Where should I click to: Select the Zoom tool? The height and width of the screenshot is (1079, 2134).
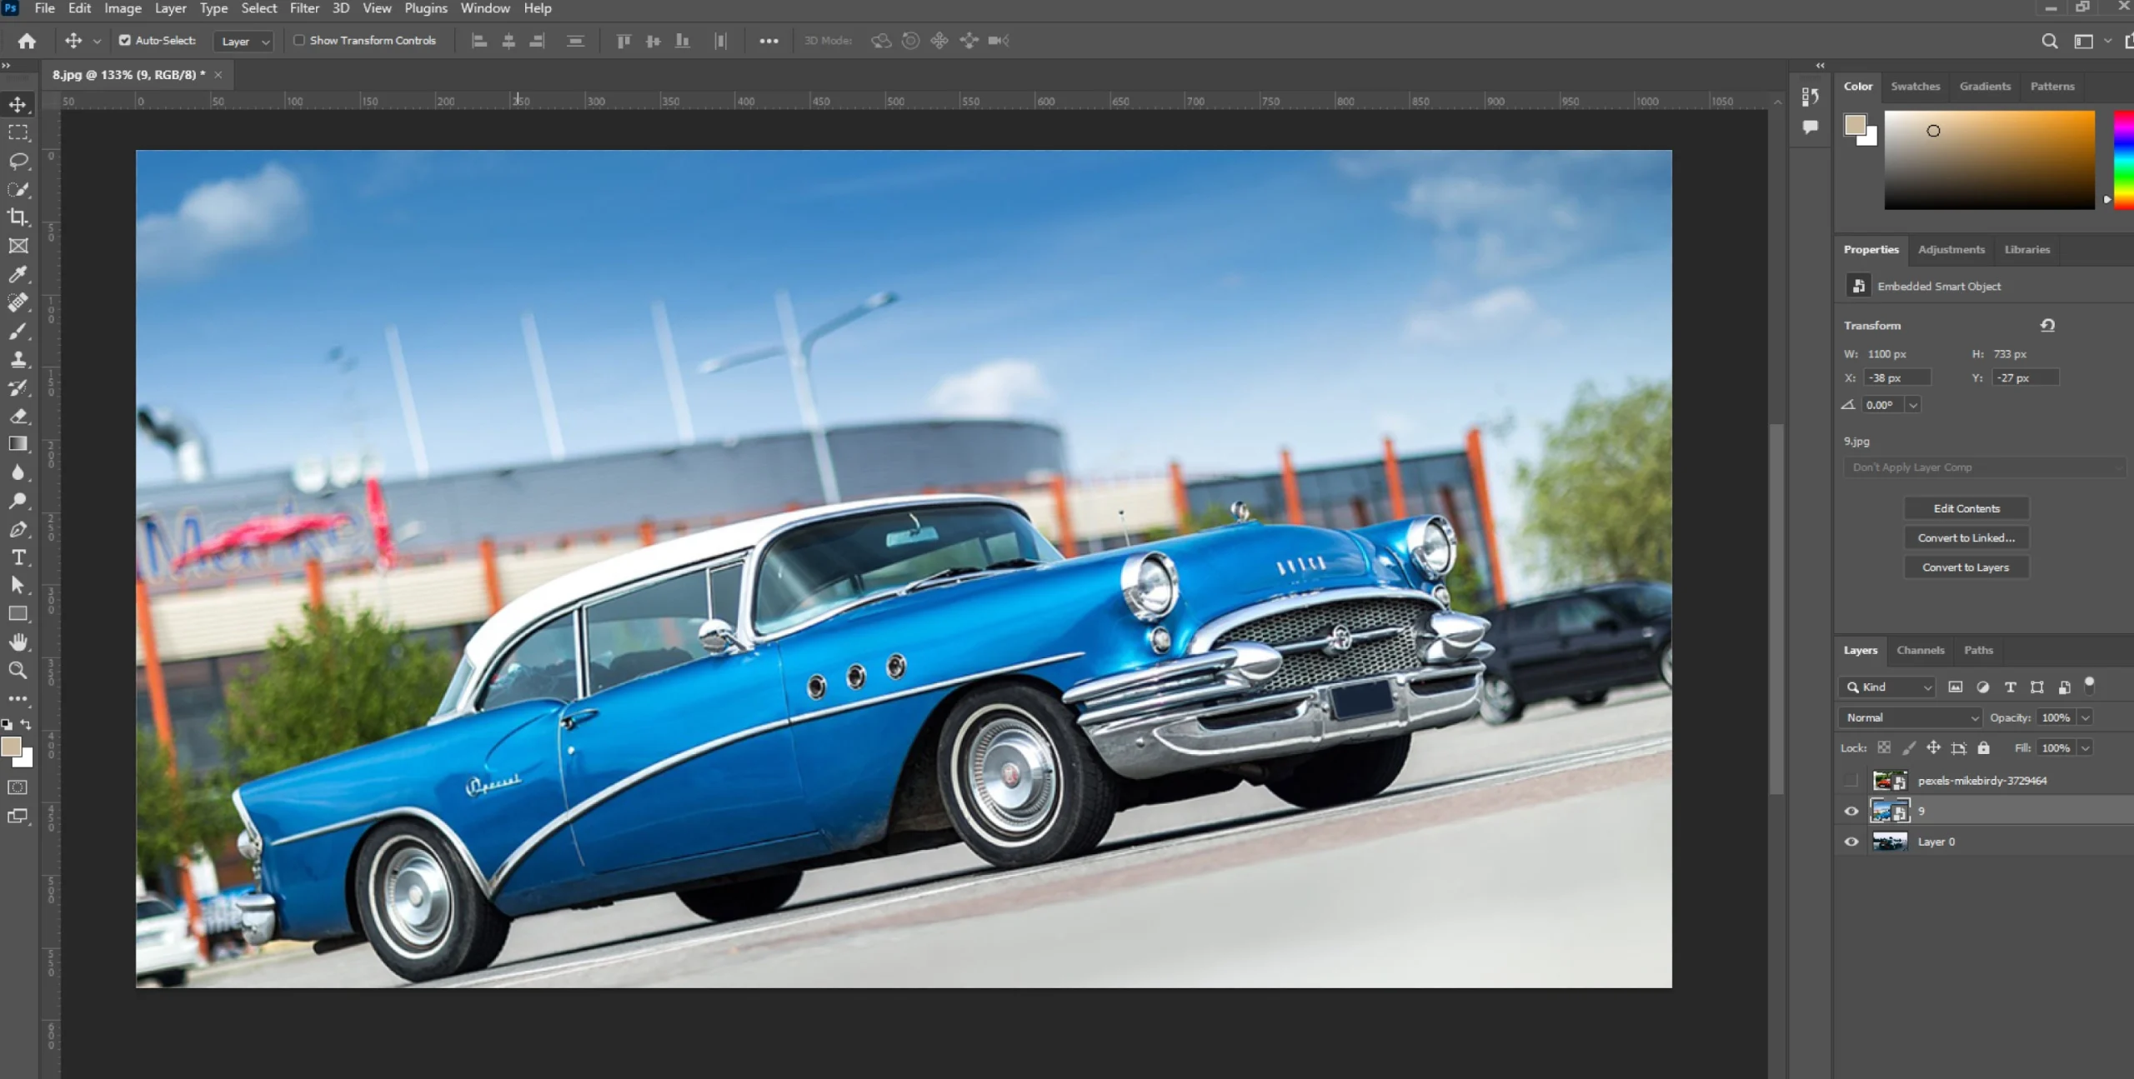(x=18, y=671)
